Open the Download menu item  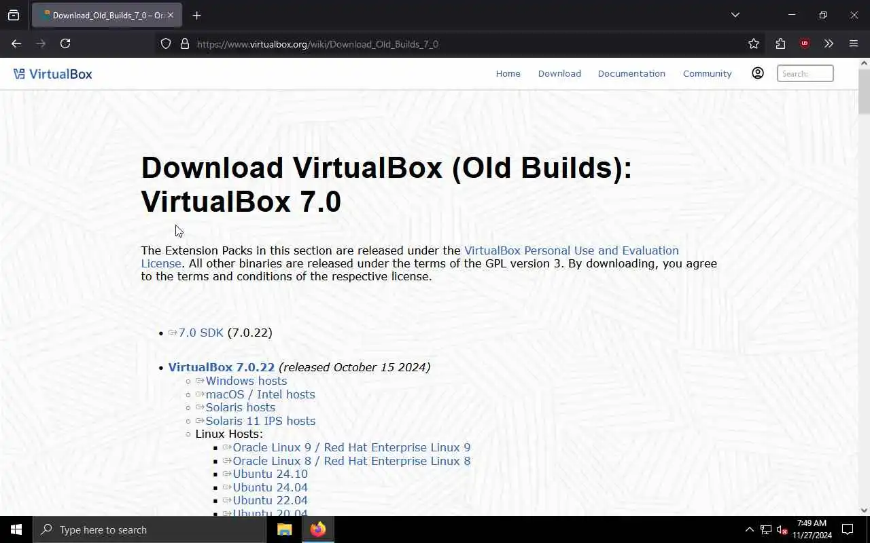(559, 73)
